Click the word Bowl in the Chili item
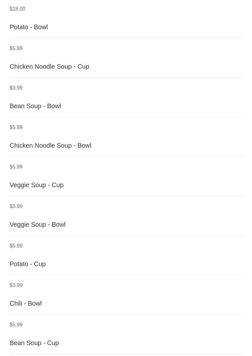Screen dimensions: 252x356 point(35,304)
